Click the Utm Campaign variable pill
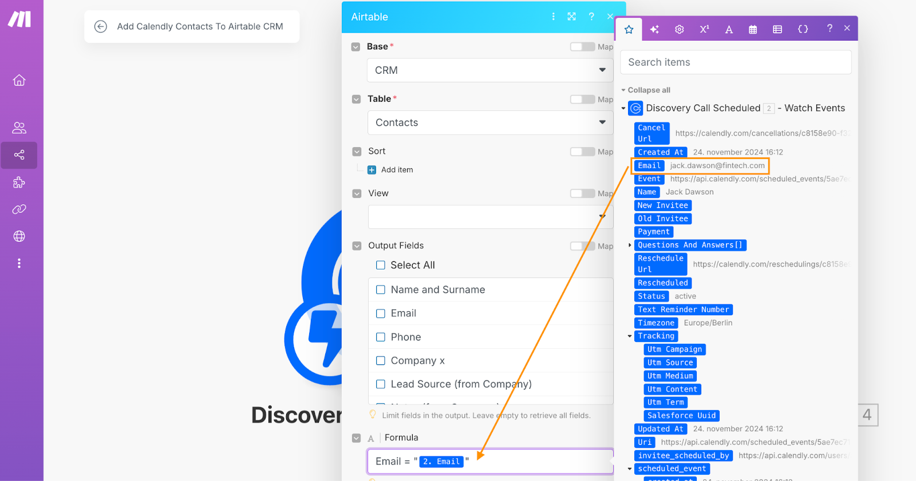Screen dimensions: 916x481 pos(674,349)
